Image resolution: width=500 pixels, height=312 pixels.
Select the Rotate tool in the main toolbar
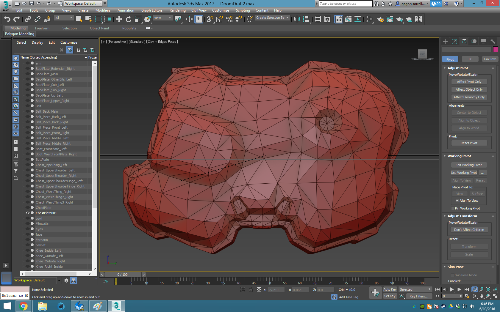(129, 19)
